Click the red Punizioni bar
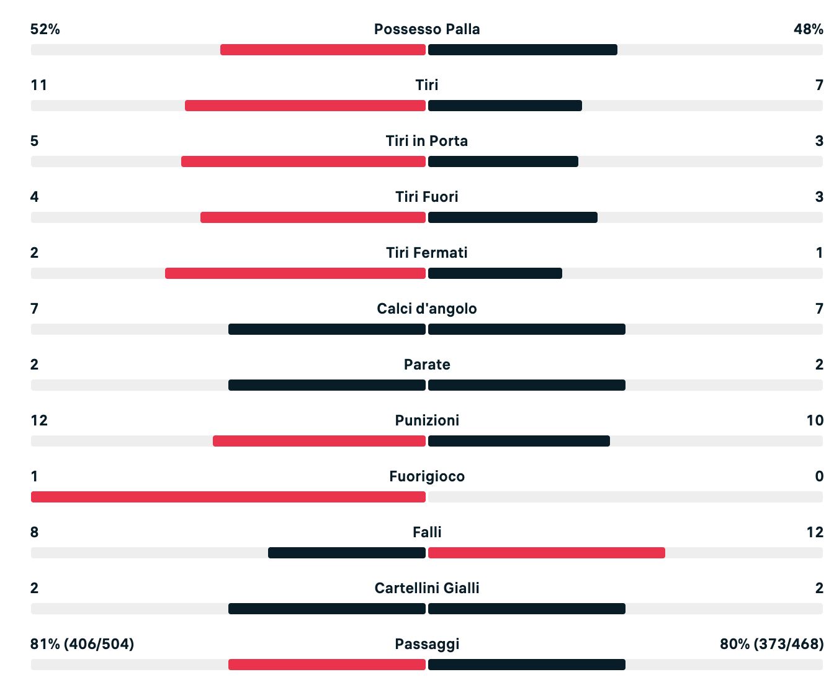The height and width of the screenshot is (677, 834). click(x=319, y=441)
